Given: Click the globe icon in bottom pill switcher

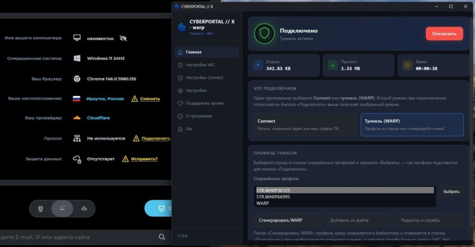Looking at the screenshot, I should click(x=41, y=209).
